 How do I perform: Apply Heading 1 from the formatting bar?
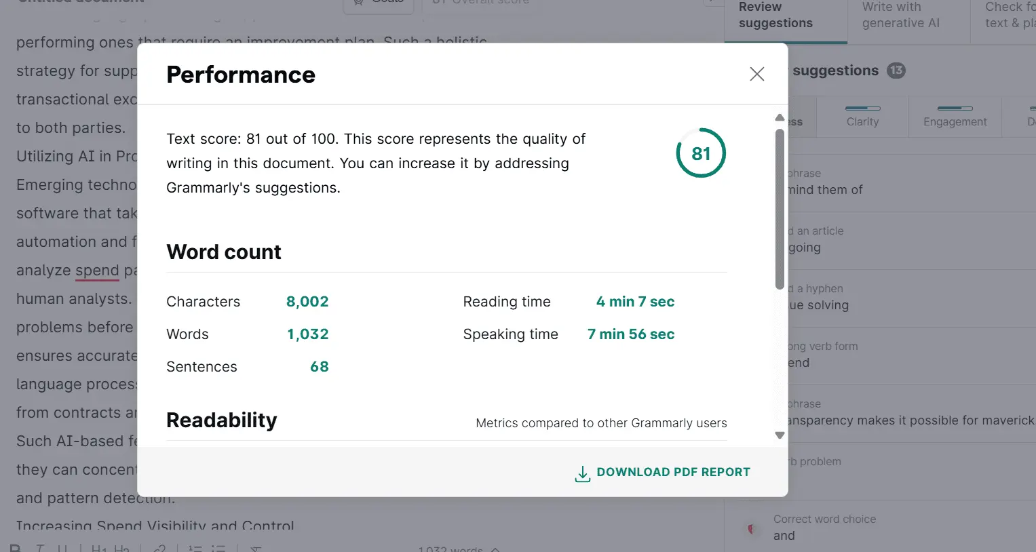pos(99,548)
